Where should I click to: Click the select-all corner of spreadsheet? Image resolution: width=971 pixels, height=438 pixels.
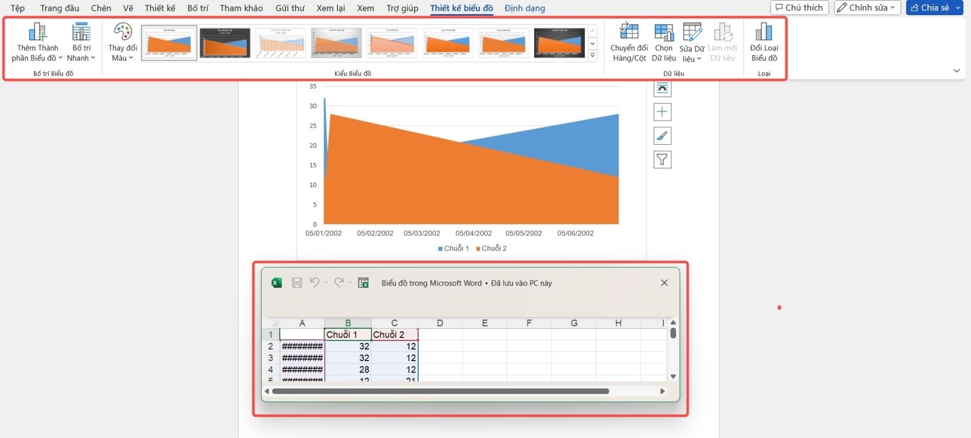tap(271, 323)
